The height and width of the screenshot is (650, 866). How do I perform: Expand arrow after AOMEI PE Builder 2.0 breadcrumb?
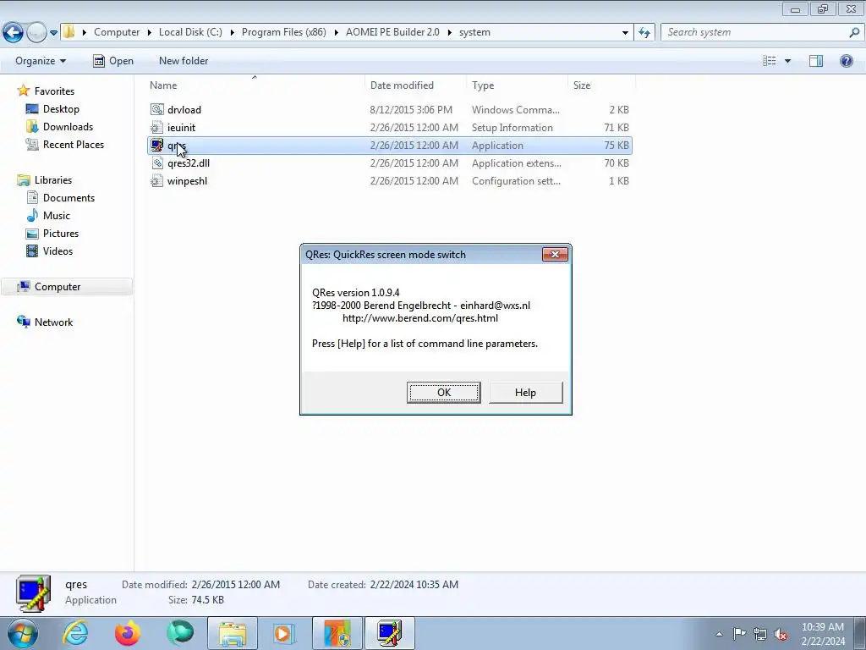point(450,33)
